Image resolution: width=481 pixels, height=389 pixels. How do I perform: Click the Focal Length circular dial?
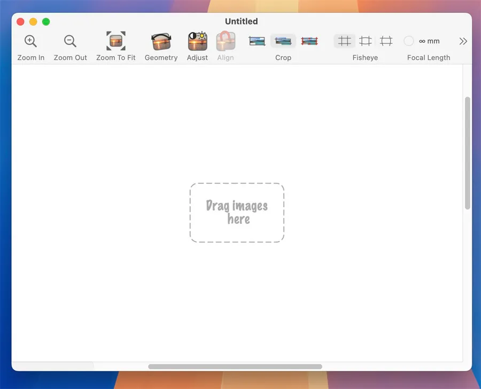(409, 41)
